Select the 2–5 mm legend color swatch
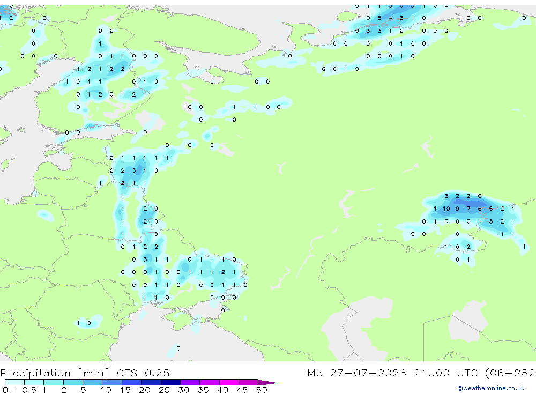The height and width of the screenshot is (393, 536). tap(73, 382)
